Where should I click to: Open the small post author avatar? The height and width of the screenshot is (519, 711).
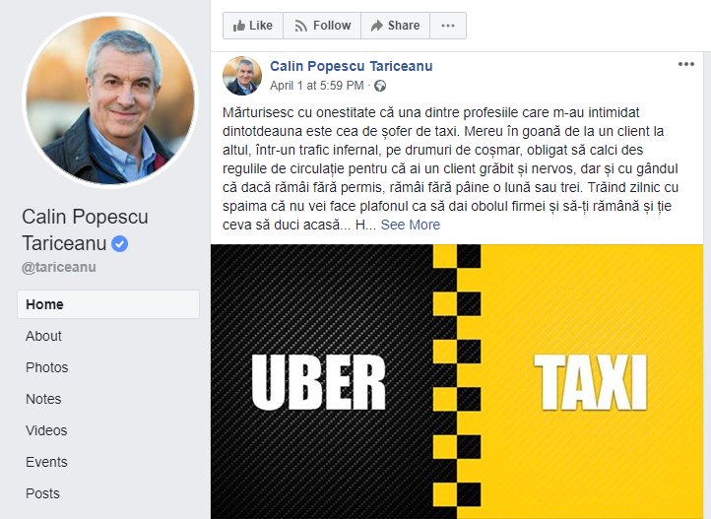pos(242,76)
